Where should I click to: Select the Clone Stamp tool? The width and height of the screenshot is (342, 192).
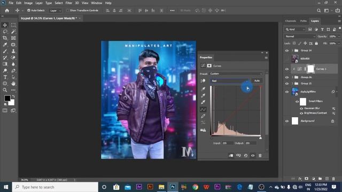13,51
